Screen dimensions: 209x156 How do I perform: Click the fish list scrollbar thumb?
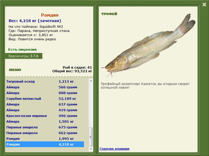[x=91, y=137]
